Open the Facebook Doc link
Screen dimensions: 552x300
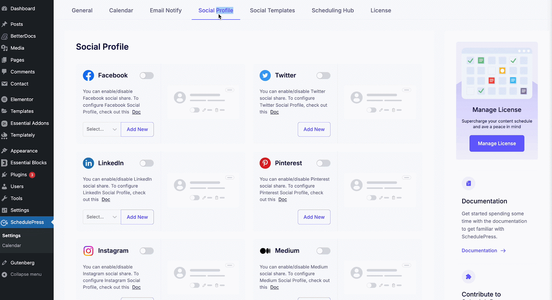(136, 112)
